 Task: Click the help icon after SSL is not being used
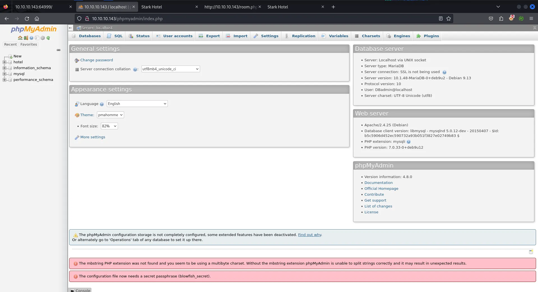(444, 72)
